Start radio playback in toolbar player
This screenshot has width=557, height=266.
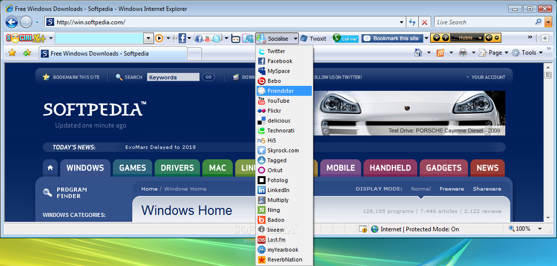(445, 38)
